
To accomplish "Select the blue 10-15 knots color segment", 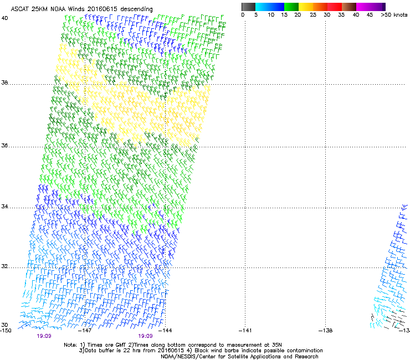I will pos(277,7).
